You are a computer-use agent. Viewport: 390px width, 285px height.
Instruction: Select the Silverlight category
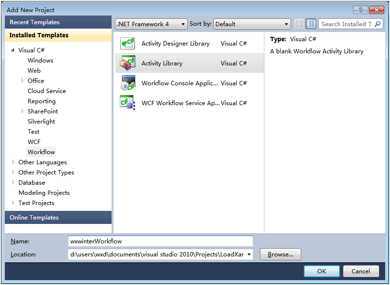pyautogui.click(x=41, y=122)
